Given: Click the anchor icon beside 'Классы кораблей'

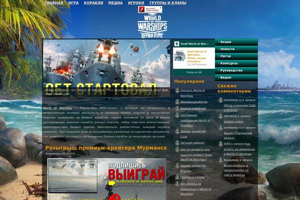Looking at the screenshot, I should pos(177,108).
